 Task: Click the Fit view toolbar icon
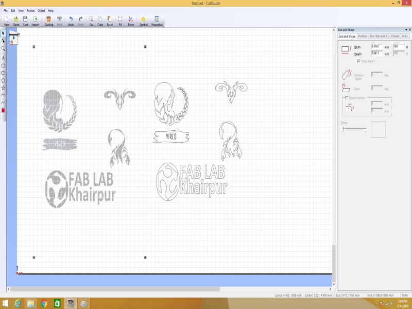point(120,21)
